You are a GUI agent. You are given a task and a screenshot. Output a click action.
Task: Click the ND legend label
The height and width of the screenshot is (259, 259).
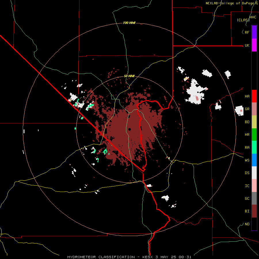tap(247, 224)
